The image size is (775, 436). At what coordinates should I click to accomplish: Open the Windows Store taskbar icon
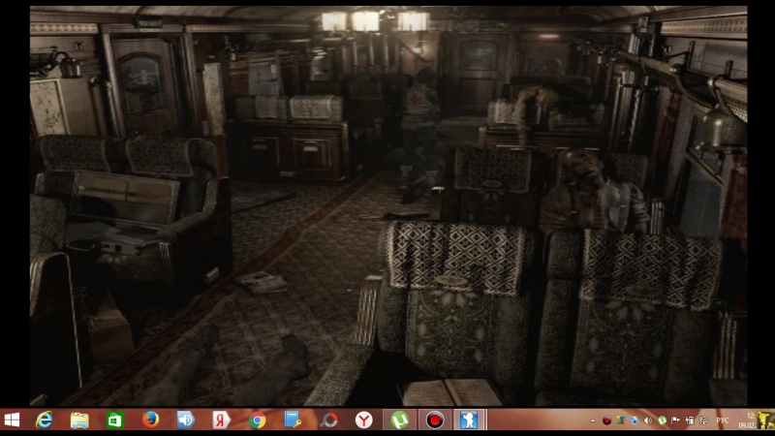pyautogui.click(x=114, y=420)
